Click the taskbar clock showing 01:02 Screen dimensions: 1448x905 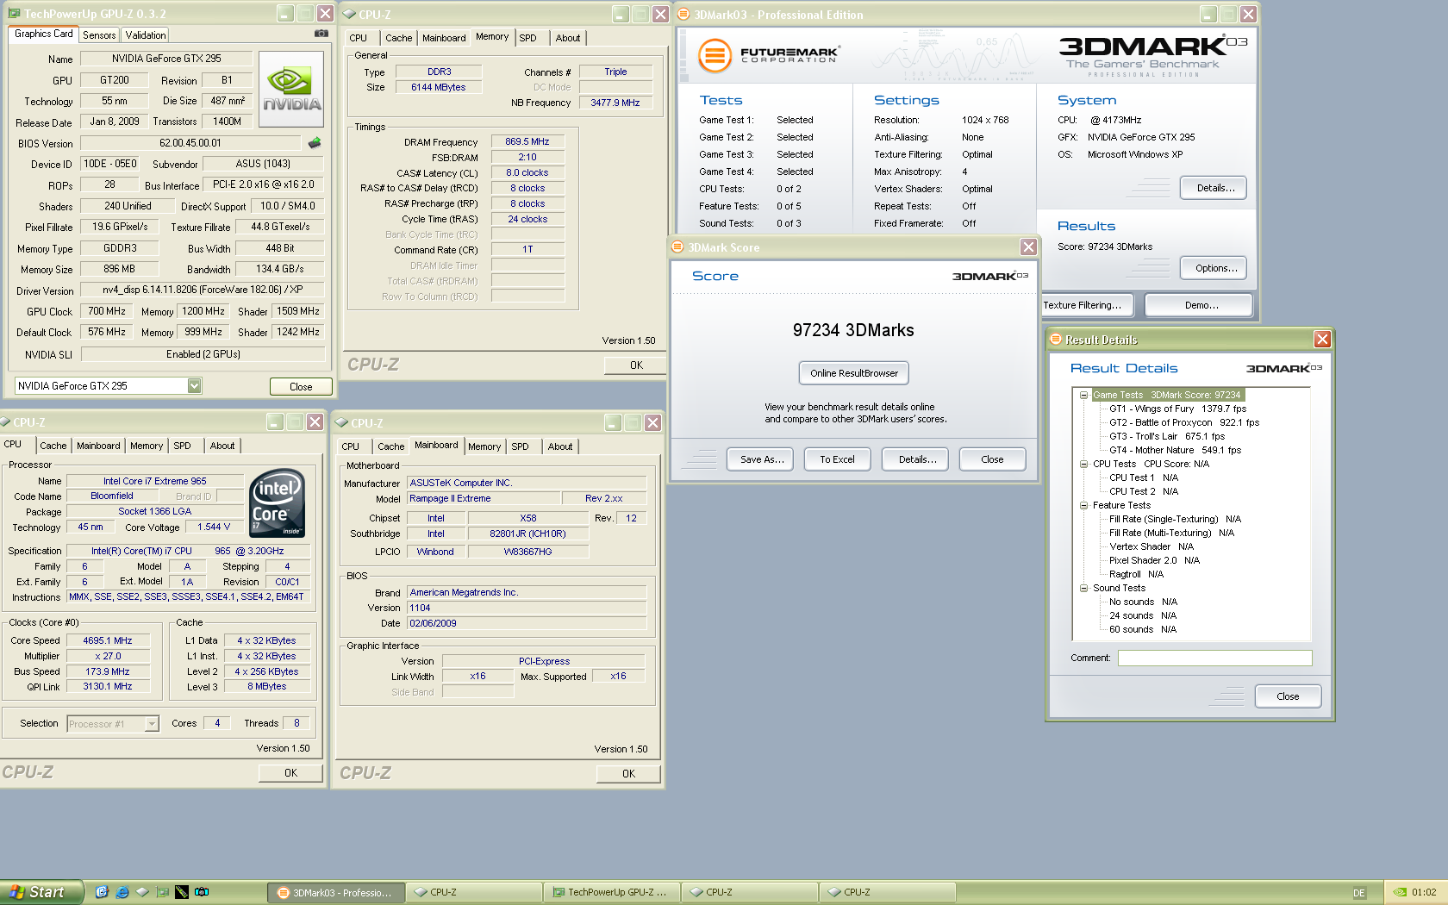(1424, 893)
